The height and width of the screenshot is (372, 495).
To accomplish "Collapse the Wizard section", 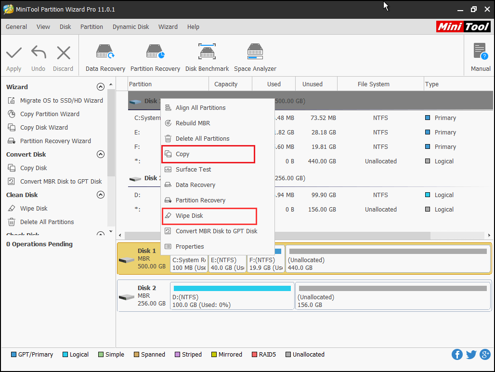I will pos(100,87).
